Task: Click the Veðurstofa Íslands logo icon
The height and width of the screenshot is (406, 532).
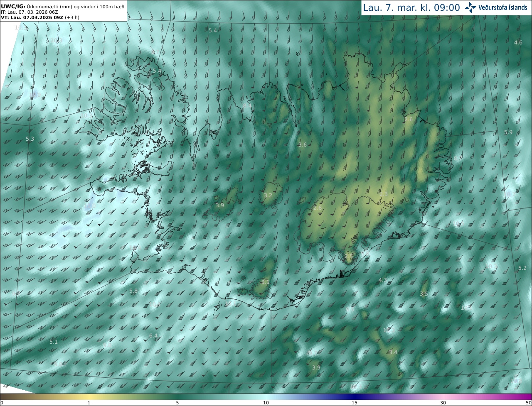Action: (x=470, y=7)
